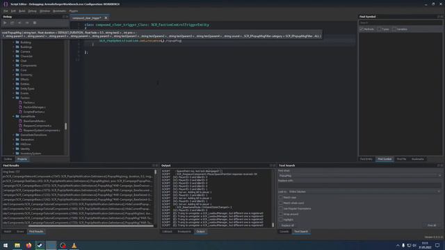Viewport: 445px width, 250px height.
Task: Enable the Use Regular Expressions checkbox
Action: click(281, 208)
